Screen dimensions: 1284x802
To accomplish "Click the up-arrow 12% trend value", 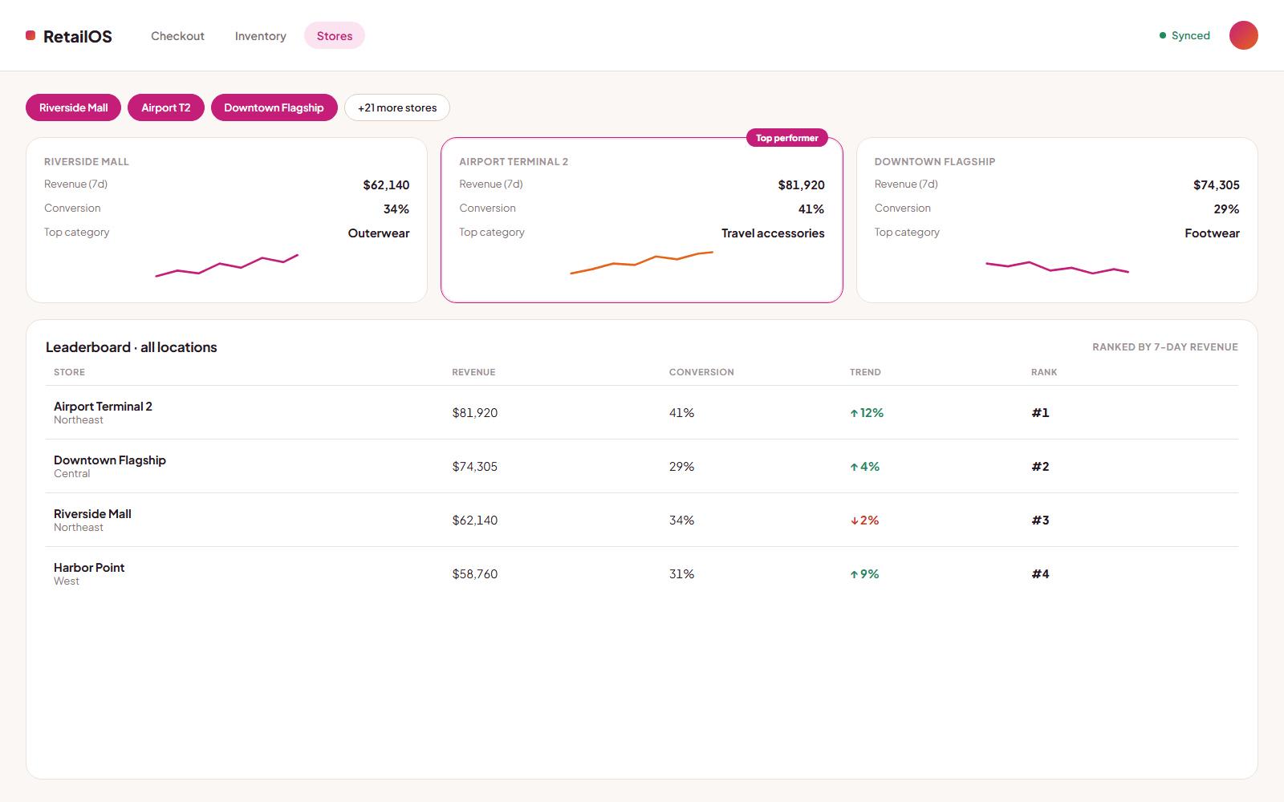I will click(x=867, y=413).
